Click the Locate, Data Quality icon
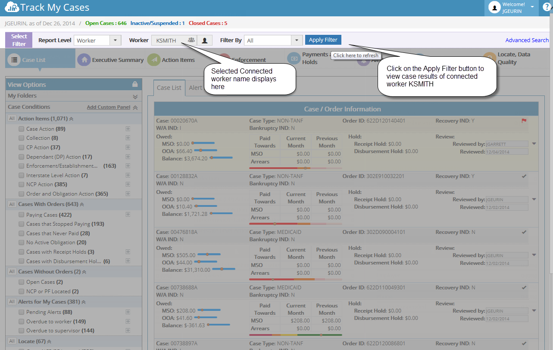 click(490, 58)
